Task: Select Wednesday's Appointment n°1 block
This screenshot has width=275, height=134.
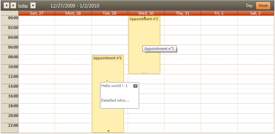Action: coord(144,45)
